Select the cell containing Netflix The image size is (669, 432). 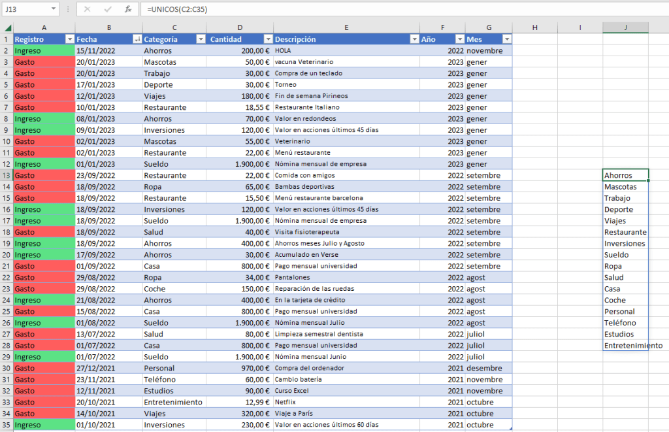click(346, 402)
